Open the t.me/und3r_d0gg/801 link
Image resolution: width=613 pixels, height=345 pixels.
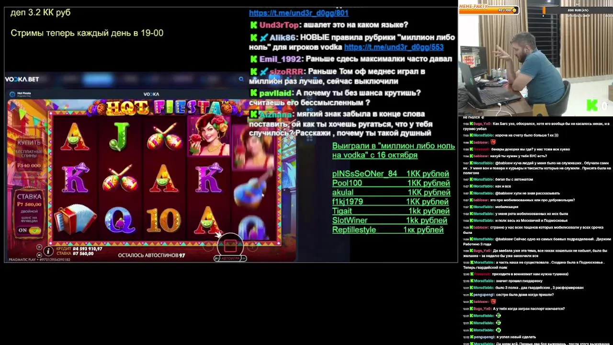[x=298, y=13]
